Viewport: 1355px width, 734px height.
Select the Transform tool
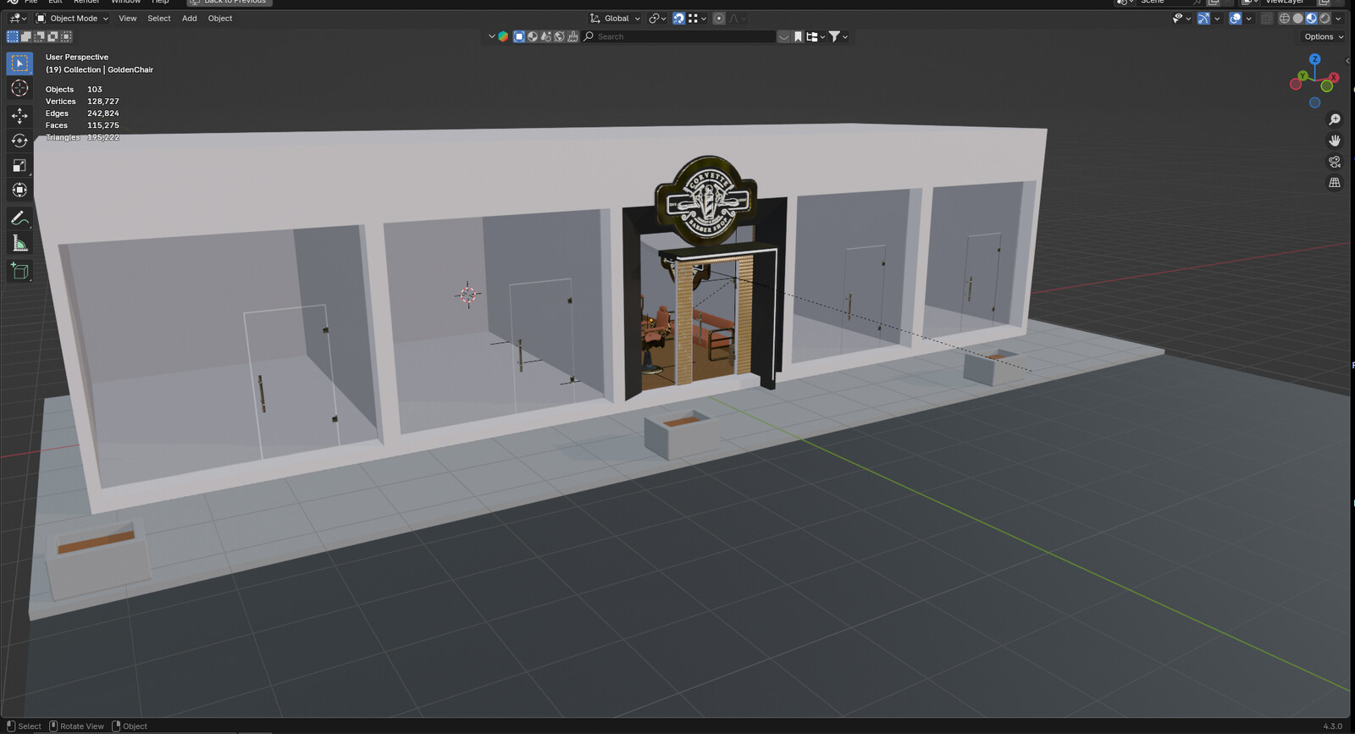(19, 190)
